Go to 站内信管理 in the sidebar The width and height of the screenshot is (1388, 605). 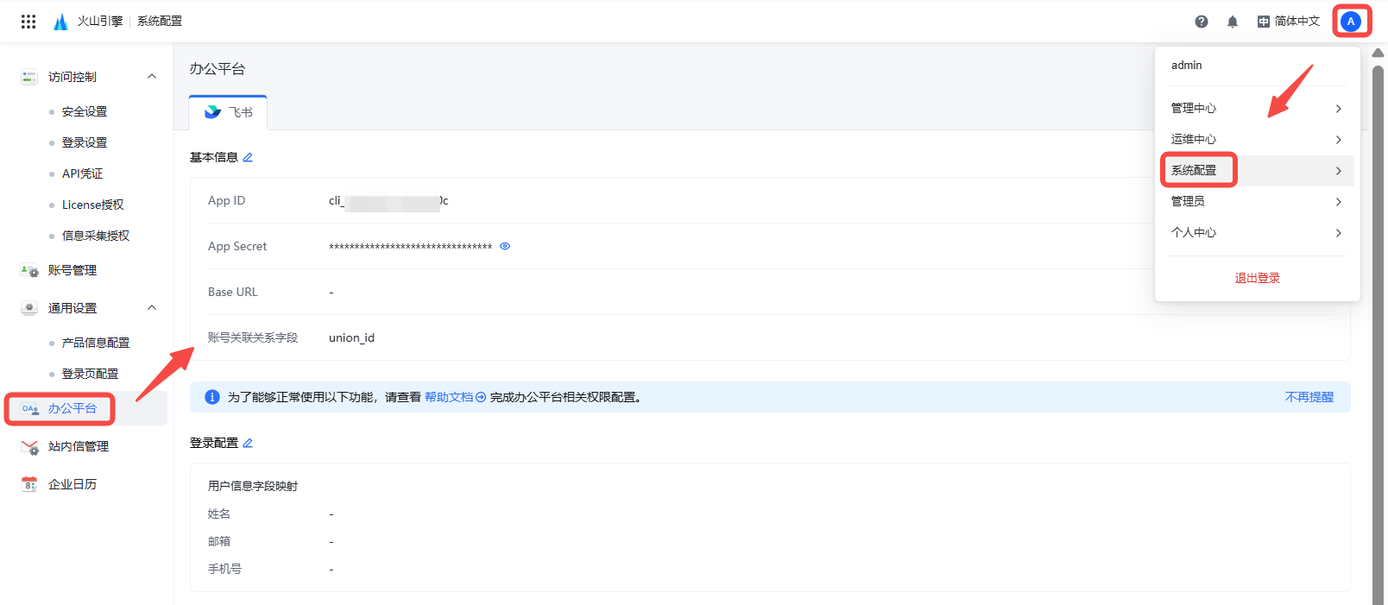(x=79, y=446)
